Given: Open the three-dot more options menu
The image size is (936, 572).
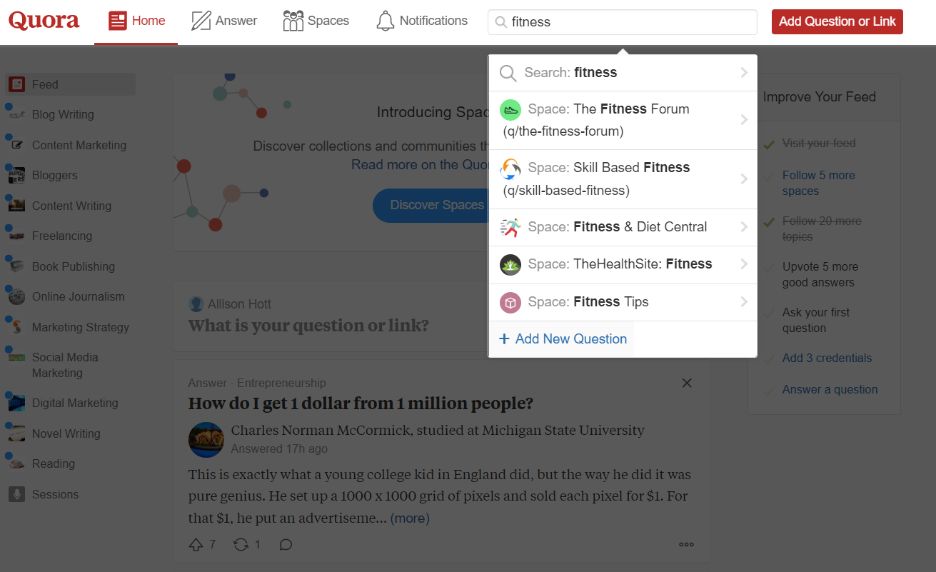Looking at the screenshot, I should coord(686,544).
